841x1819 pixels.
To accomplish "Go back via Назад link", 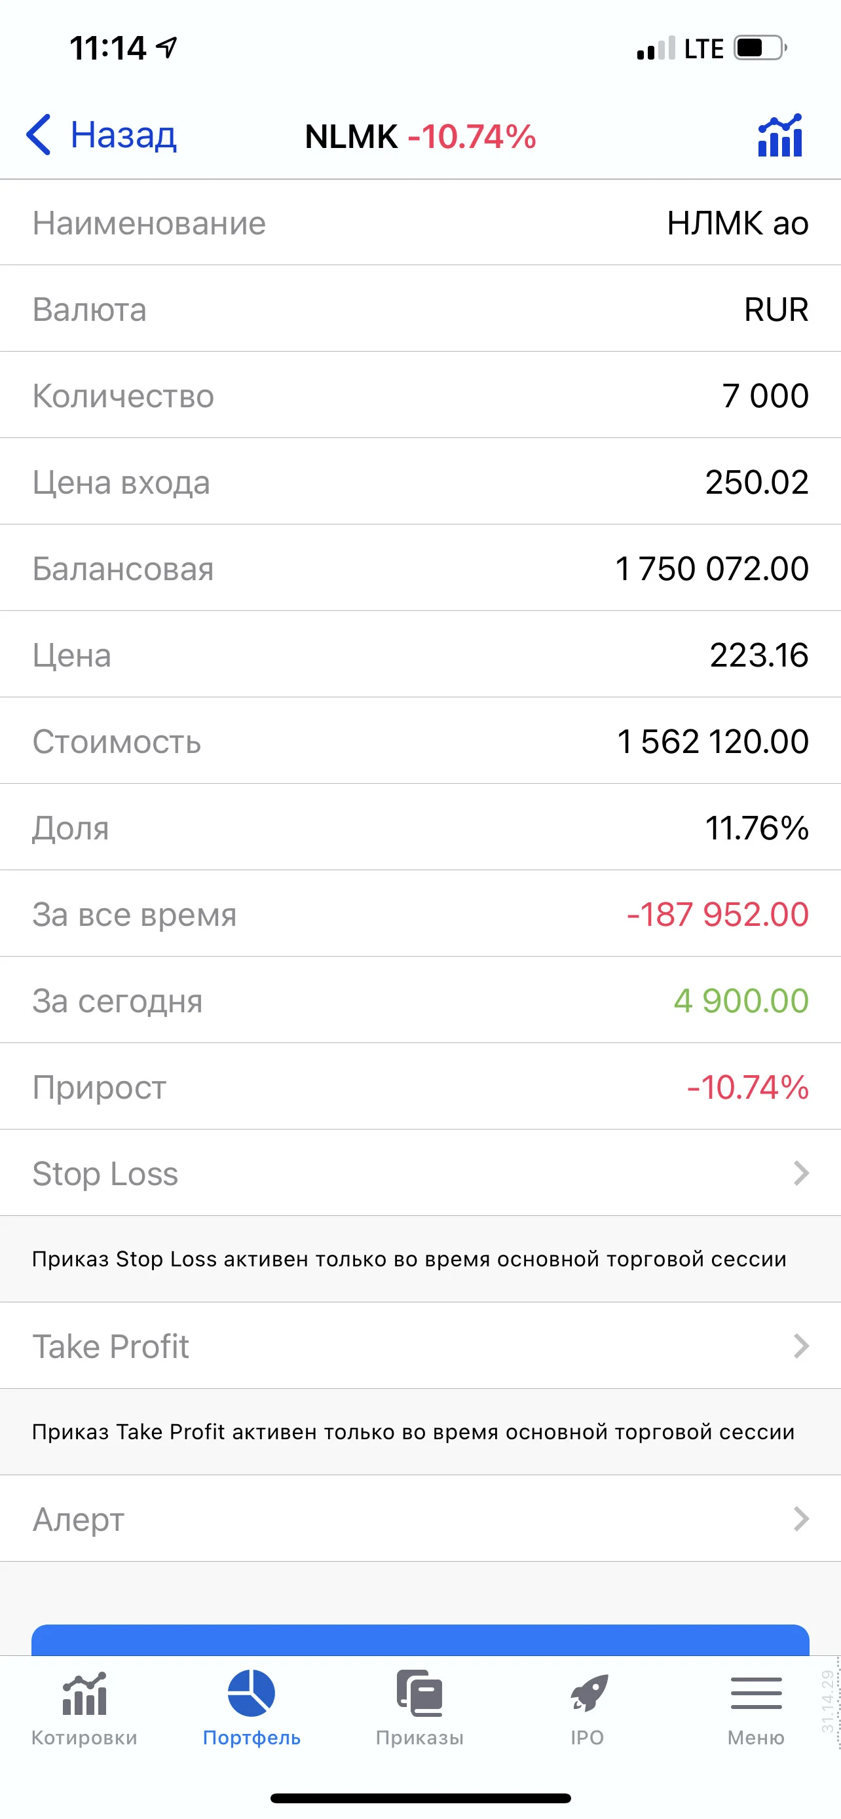I will pos(124,134).
